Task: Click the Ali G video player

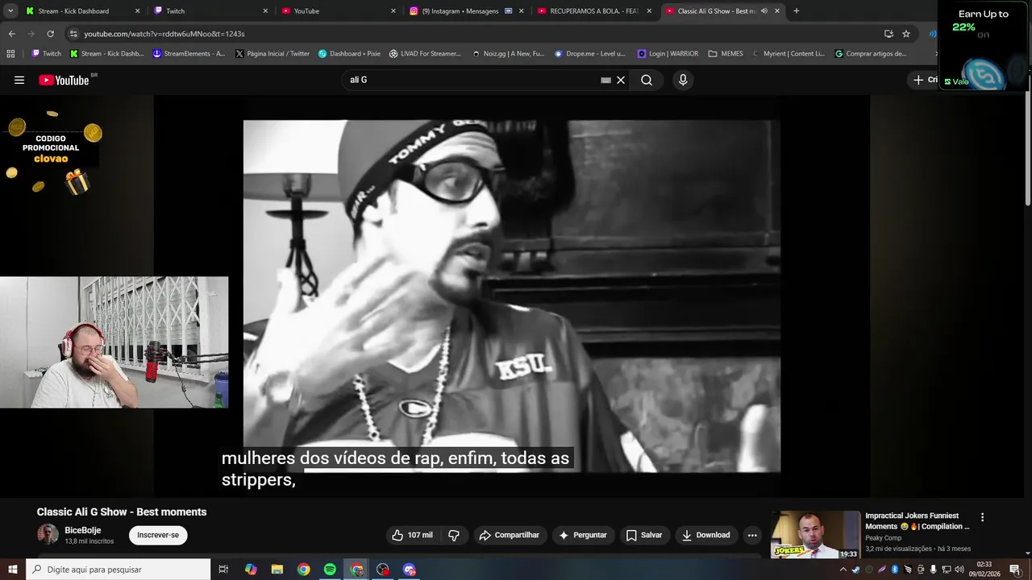Action: click(512, 296)
